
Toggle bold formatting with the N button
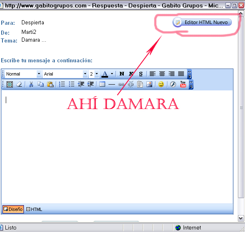pos(122,74)
